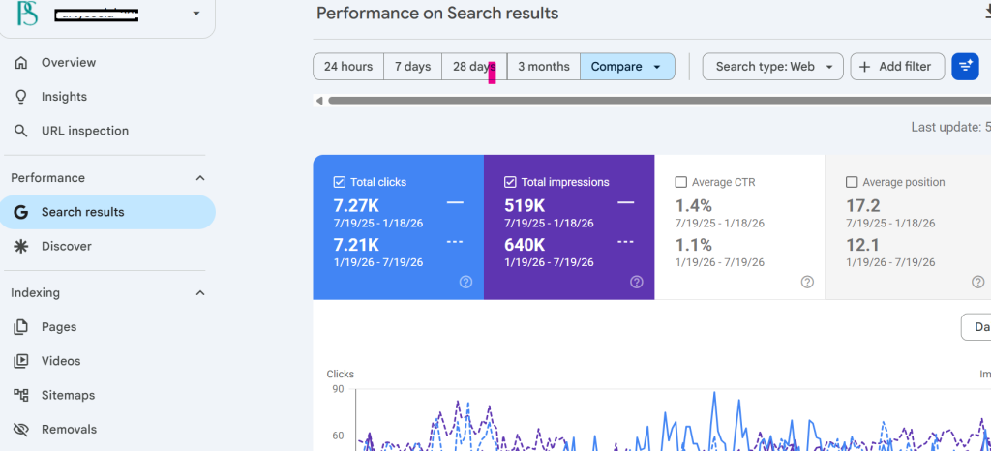Image resolution: width=991 pixels, height=451 pixels.
Task: Click the blue filter sparkle icon button
Action: (x=965, y=67)
